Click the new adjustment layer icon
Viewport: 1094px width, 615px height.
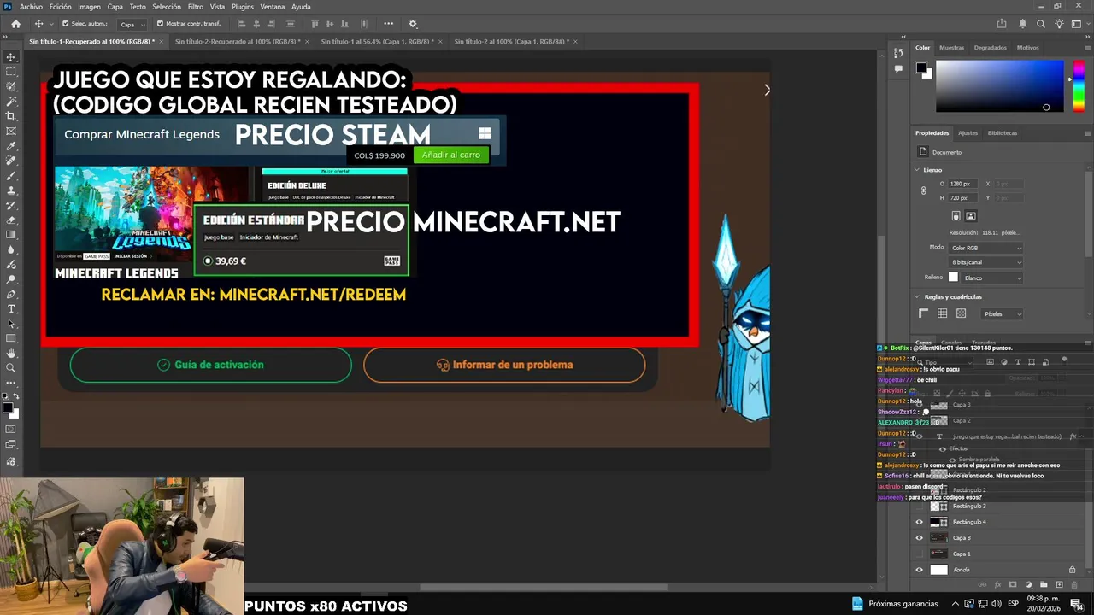tap(1029, 585)
